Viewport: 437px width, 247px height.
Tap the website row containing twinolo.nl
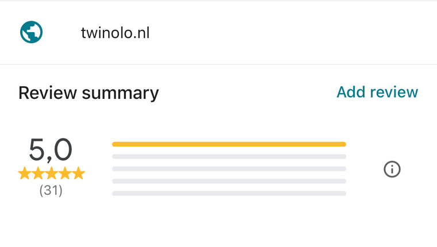click(x=218, y=32)
